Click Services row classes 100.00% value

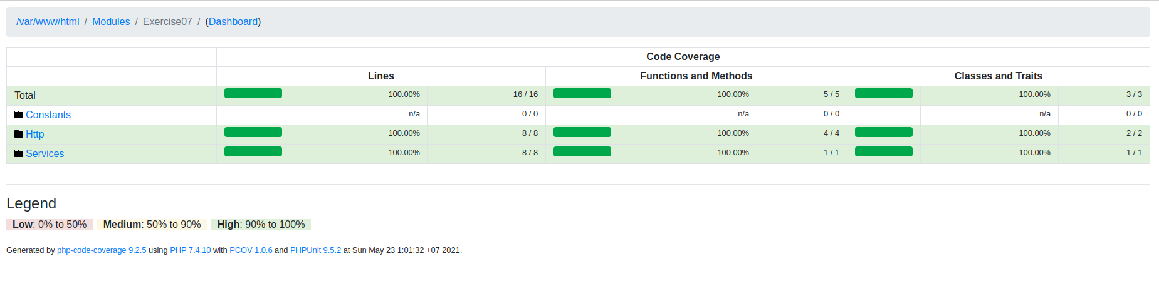(x=1035, y=153)
